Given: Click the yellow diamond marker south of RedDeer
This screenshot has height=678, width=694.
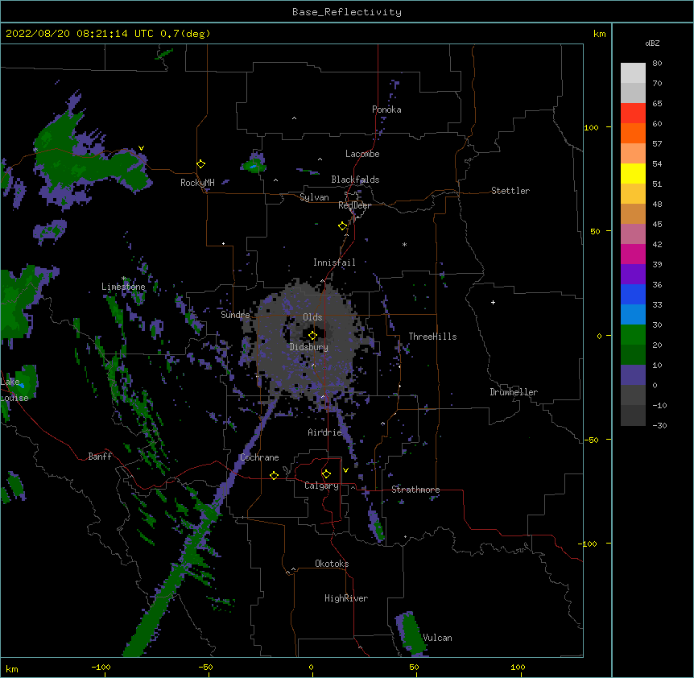Looking at the screenshot, I should [x=342, y=226].
